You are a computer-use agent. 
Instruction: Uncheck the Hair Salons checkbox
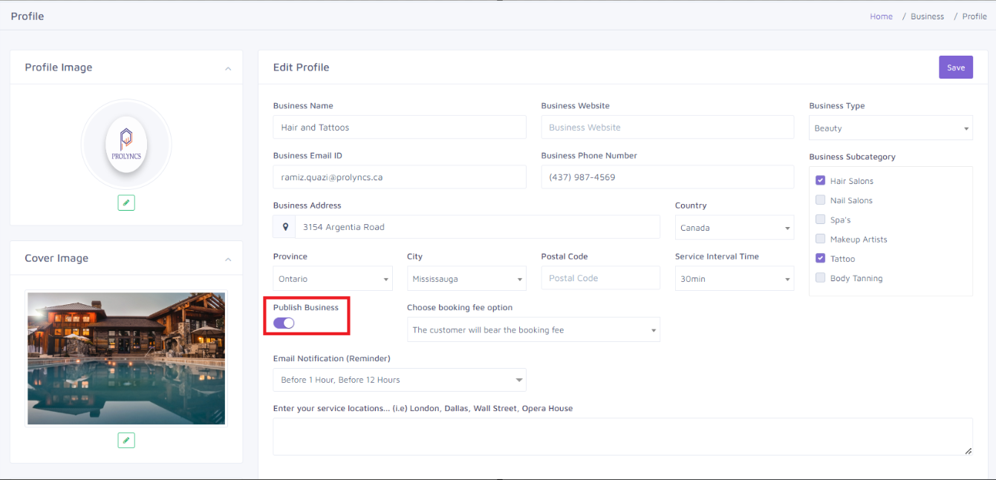click(x=820, y=180)
